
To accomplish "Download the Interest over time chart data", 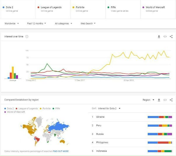I will click(x=159, y=37).
